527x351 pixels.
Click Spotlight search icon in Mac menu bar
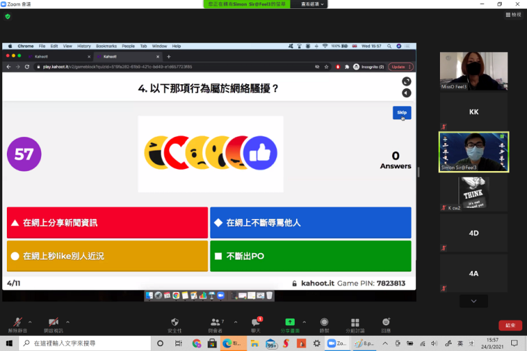tap(389, 46)
